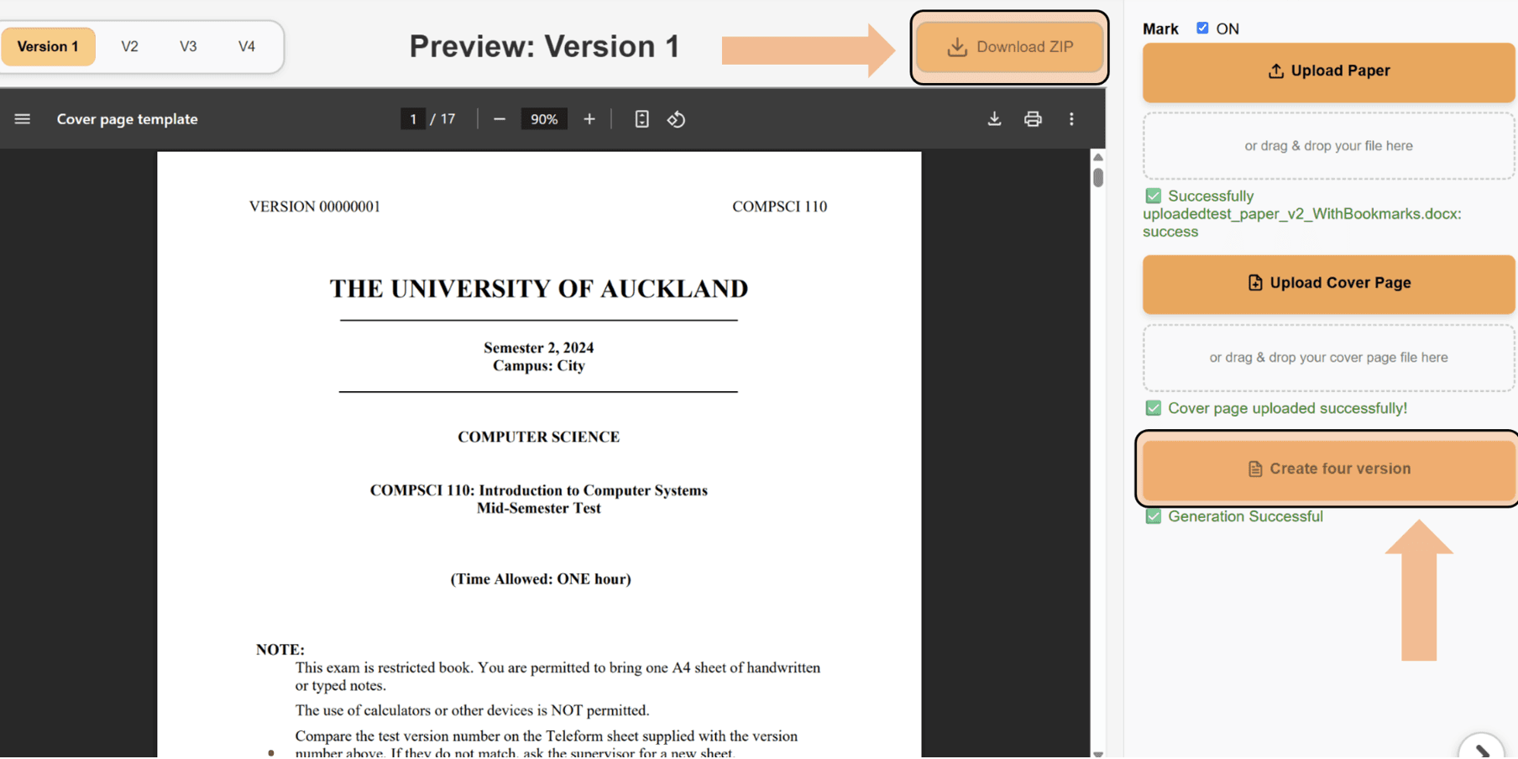Click the Create four version button

[x=1328, y=468]
